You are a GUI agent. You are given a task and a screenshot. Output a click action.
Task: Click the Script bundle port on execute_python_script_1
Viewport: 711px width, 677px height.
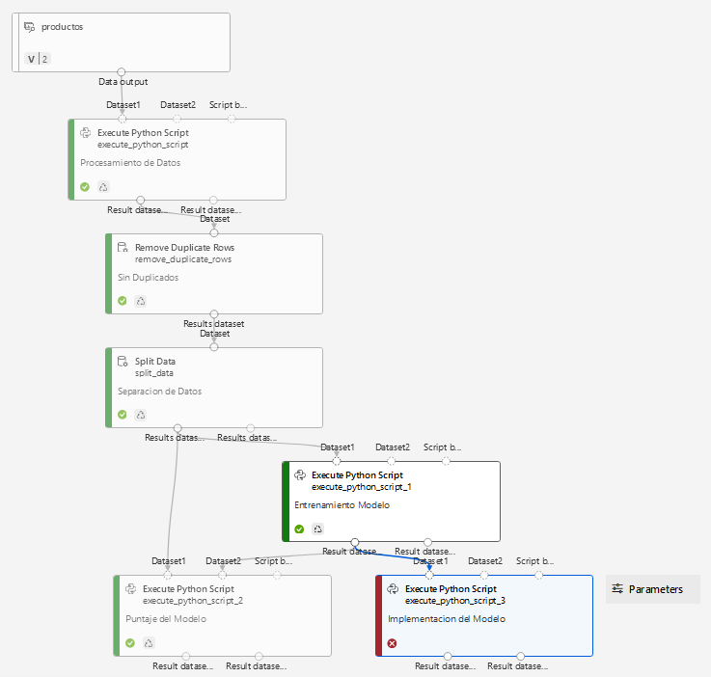pyautogui.click(x=446, y=461)
